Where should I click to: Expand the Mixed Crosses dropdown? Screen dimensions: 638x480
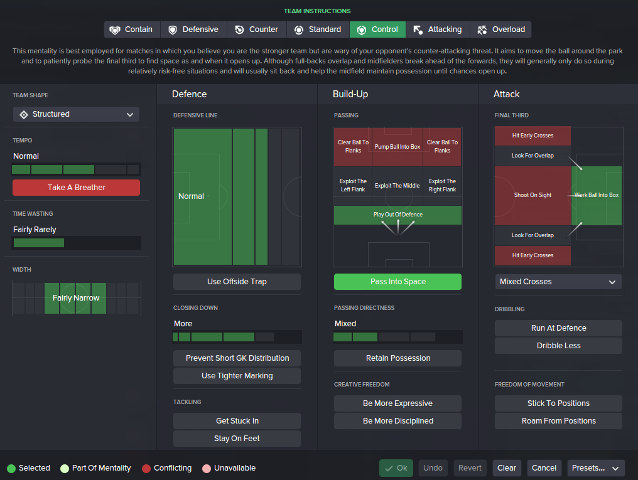click(x=558, y=282)
